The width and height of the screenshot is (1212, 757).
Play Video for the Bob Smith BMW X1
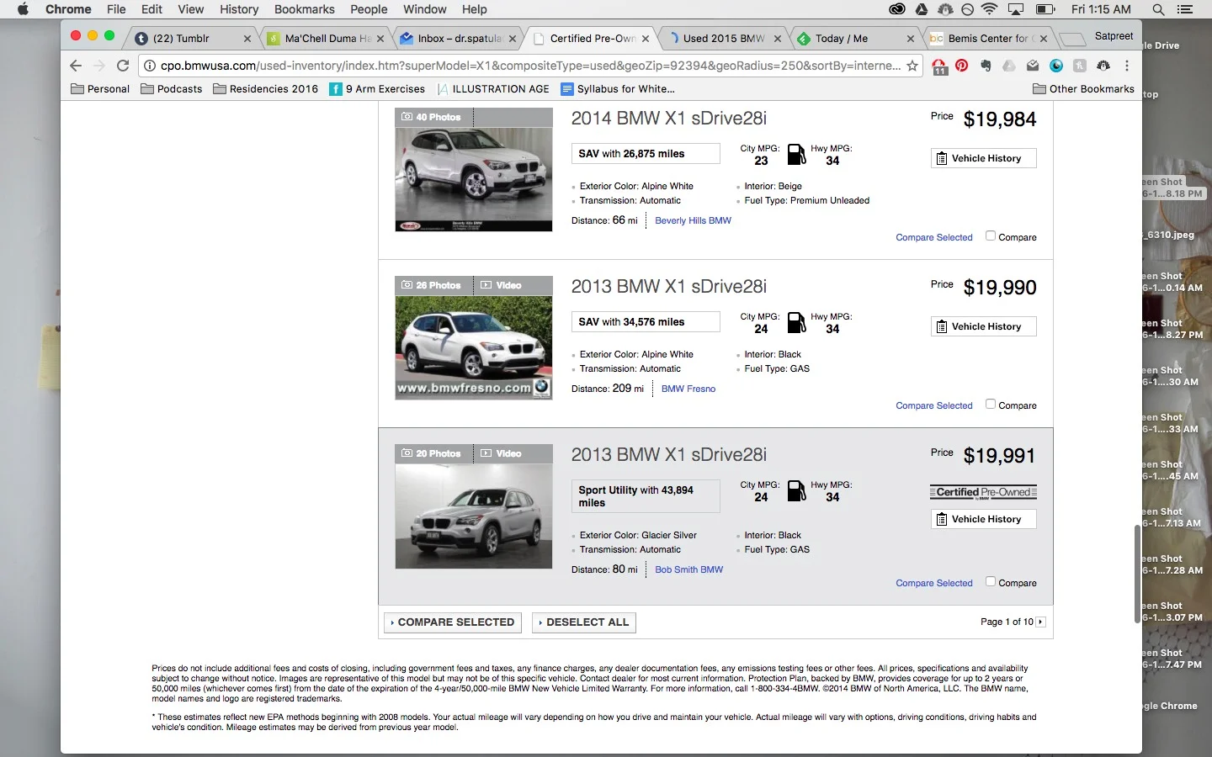pyautogui.click(x=501, y=453)
